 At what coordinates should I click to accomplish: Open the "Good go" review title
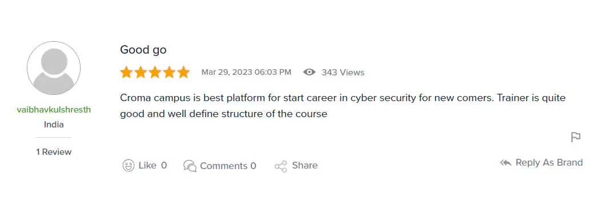[143, 50]
